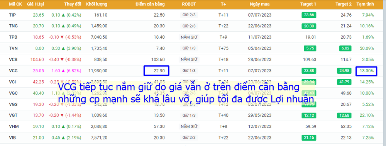The height and width of the screenshot is (146, 386).
Task: Click the Target 1 column header
Action: (308, 4)
